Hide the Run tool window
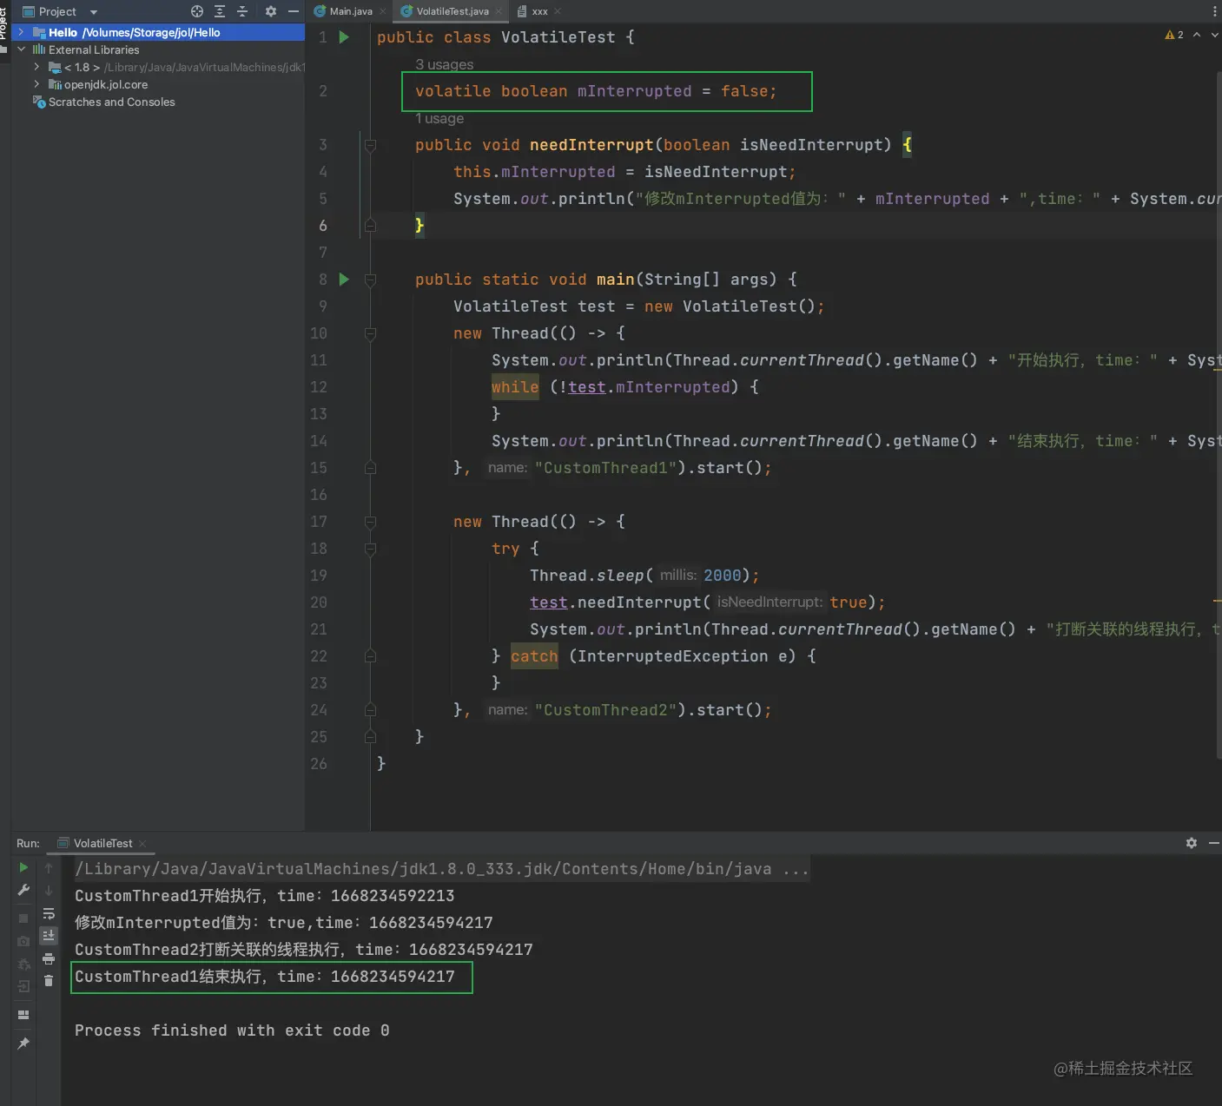The width and height of the screenshot is (1222, 1106). [x=1214, y=843]
